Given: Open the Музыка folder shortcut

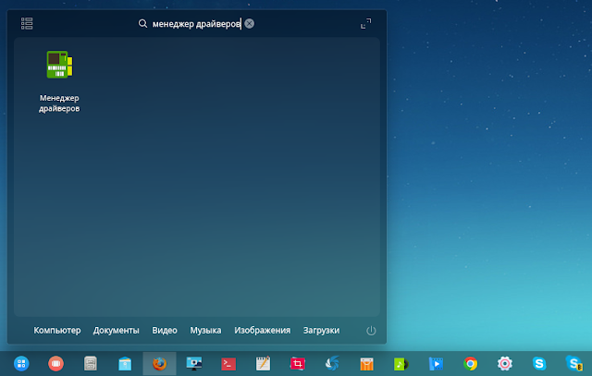Looking at the screenshot, I should point(205,331).
